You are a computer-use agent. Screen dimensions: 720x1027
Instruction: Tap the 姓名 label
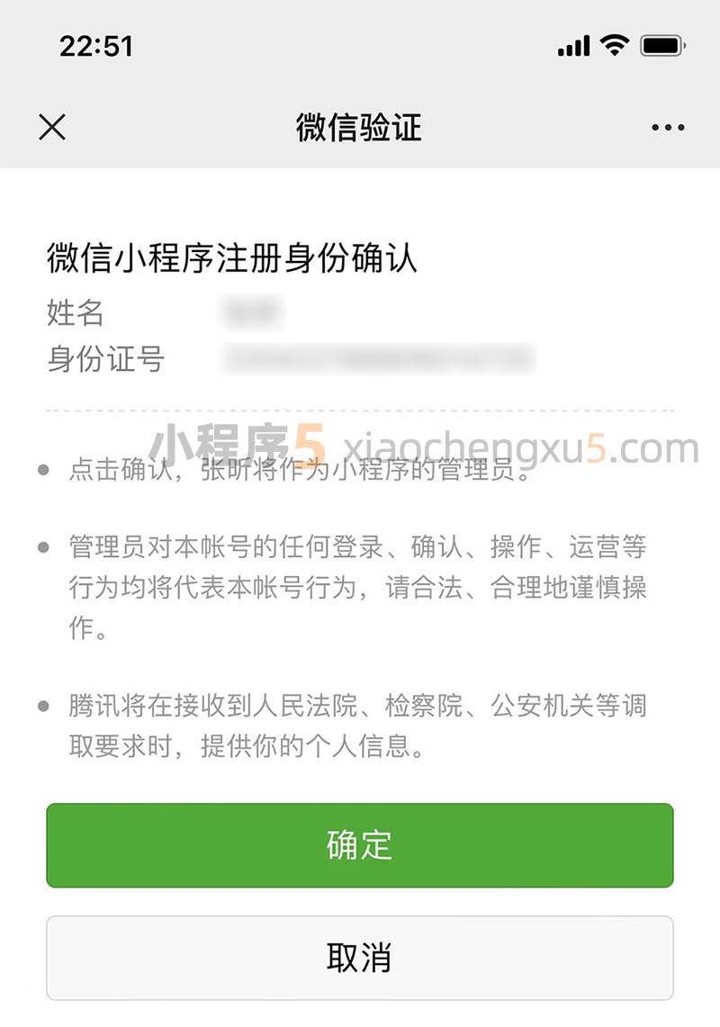pos(76,312)
